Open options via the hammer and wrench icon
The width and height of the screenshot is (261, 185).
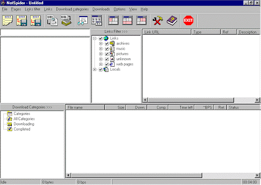coord(158,20)
